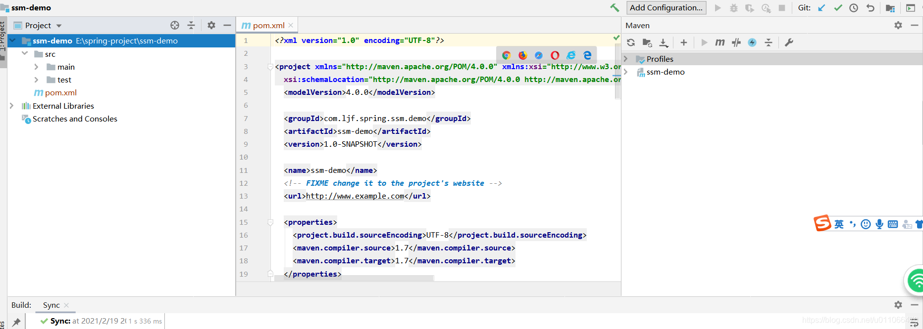Reimport all Maven projects
The image size is (923, 329).
pyautogui.click(x=631, y=42)
